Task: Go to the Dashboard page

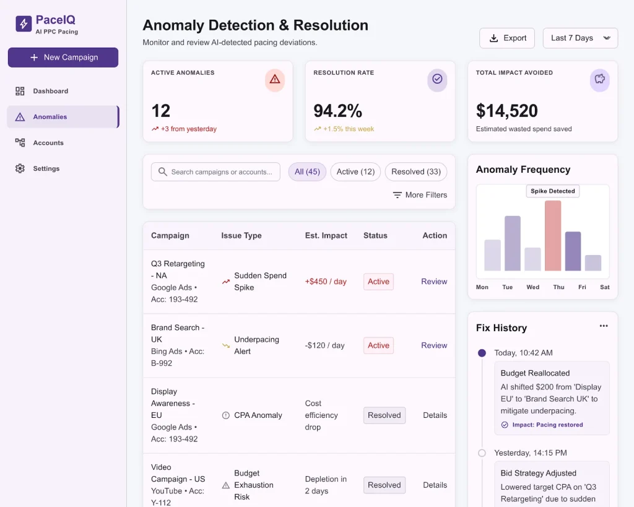Action: pos(63,91)
